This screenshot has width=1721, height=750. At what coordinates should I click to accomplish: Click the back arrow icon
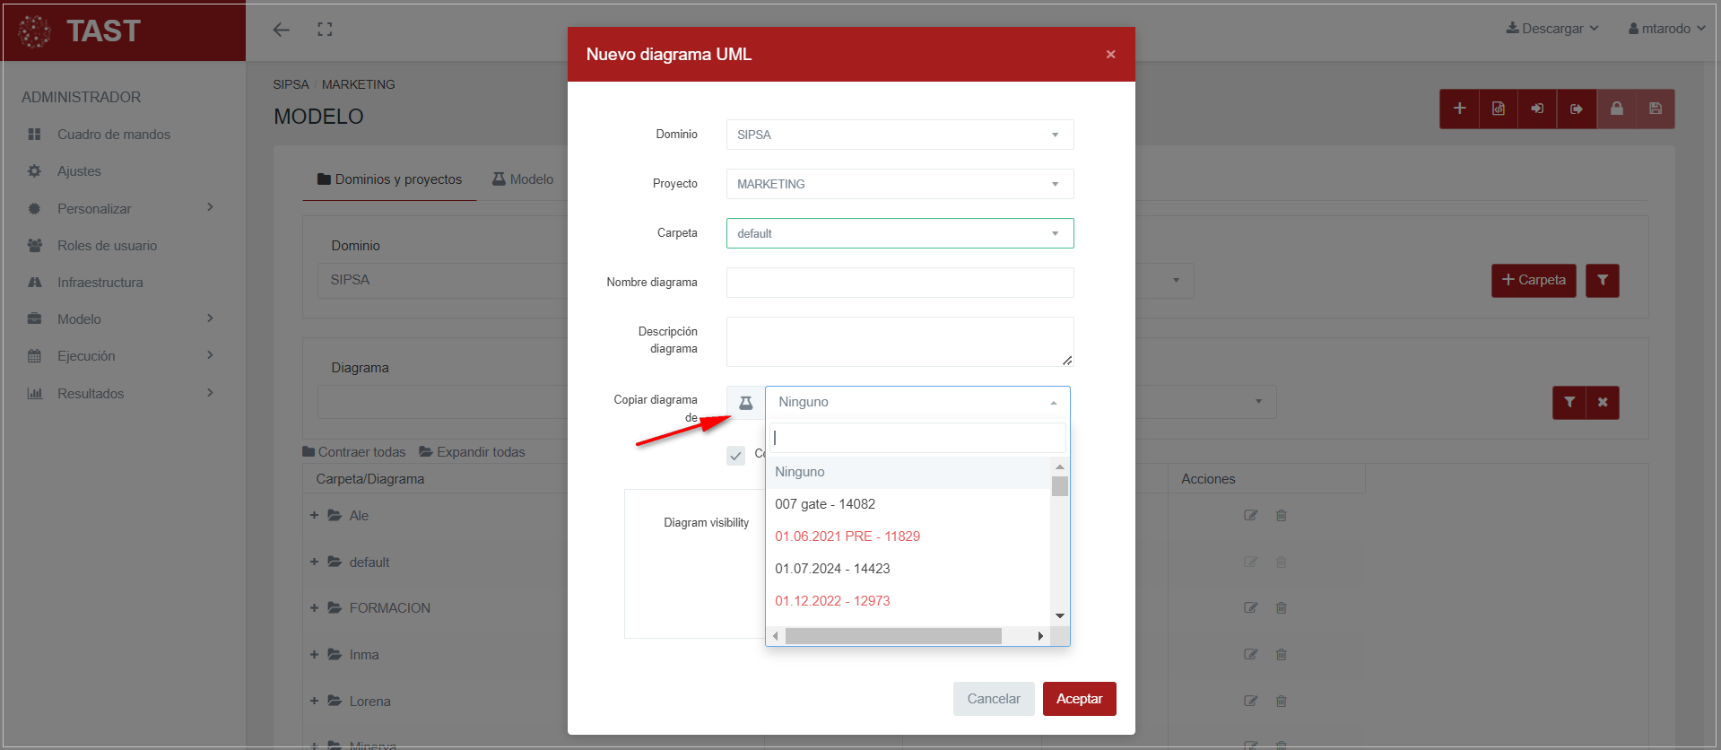pos(282,30)
